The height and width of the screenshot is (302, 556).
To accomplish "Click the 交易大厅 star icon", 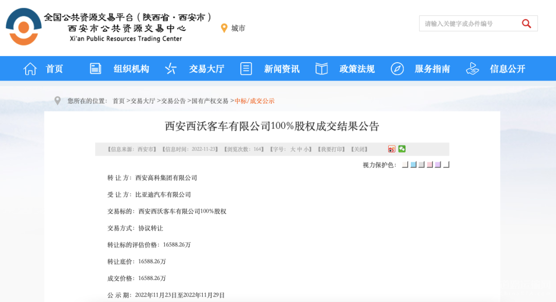I will [x=170, y=69].
